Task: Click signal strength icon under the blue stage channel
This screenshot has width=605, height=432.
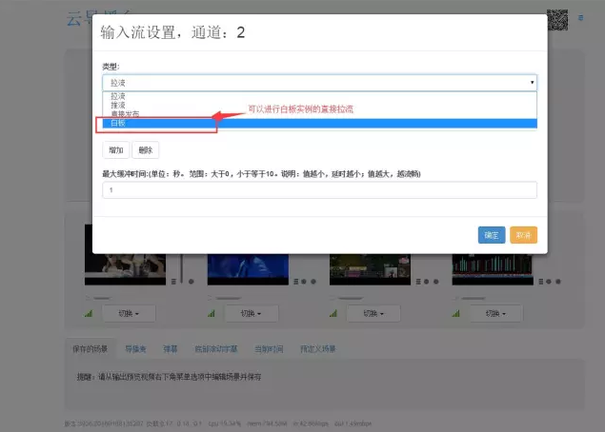Action: [212, 314]
